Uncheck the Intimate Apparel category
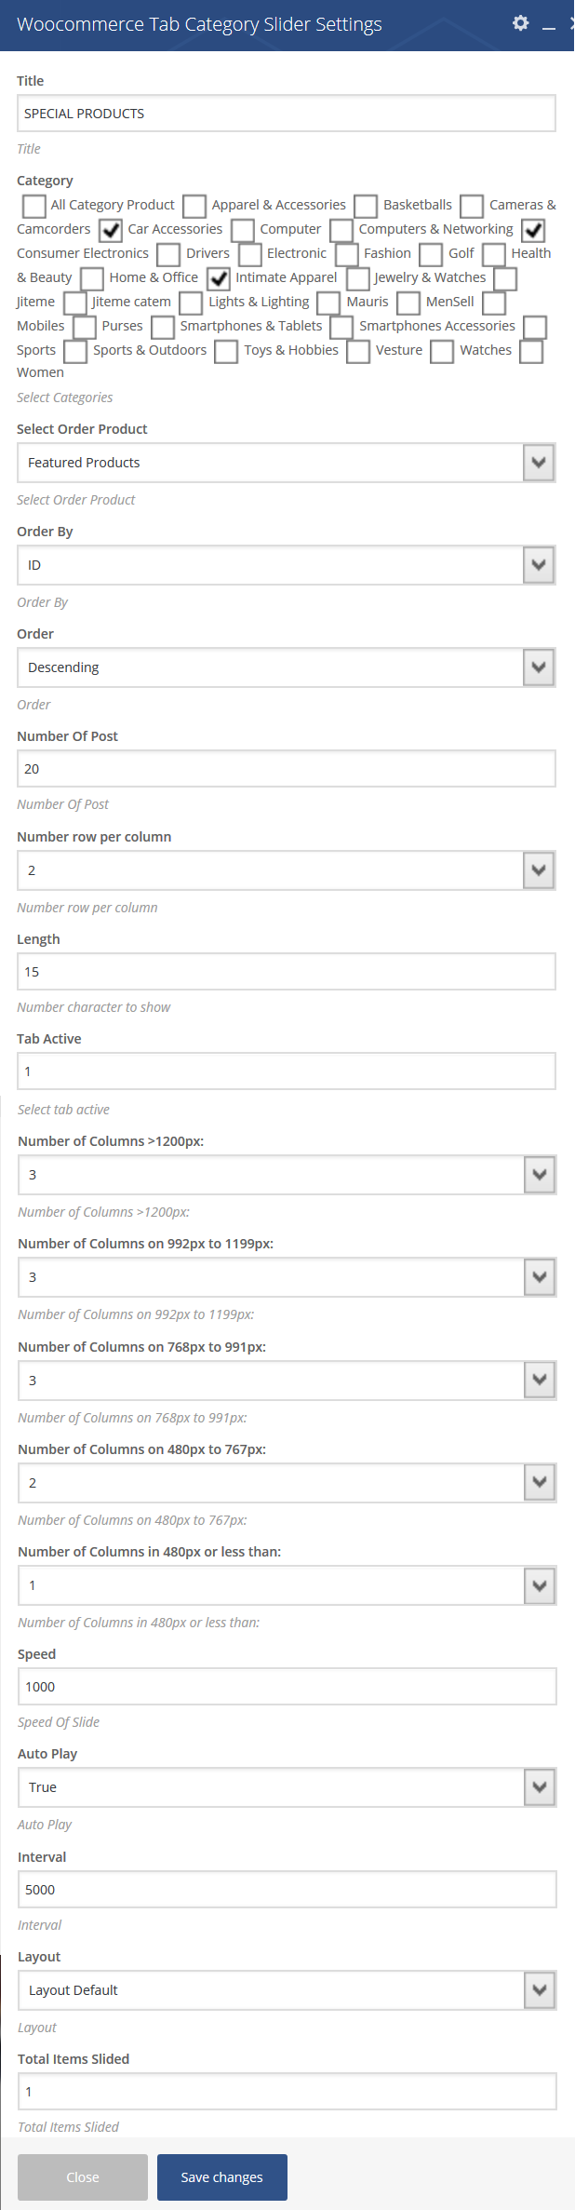The width and height of the screenshot is (575, 2210). (219, 277)
